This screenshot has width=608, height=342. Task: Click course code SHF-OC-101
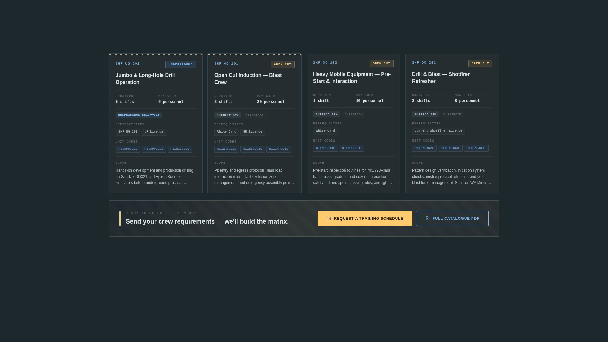pos(226,64)
